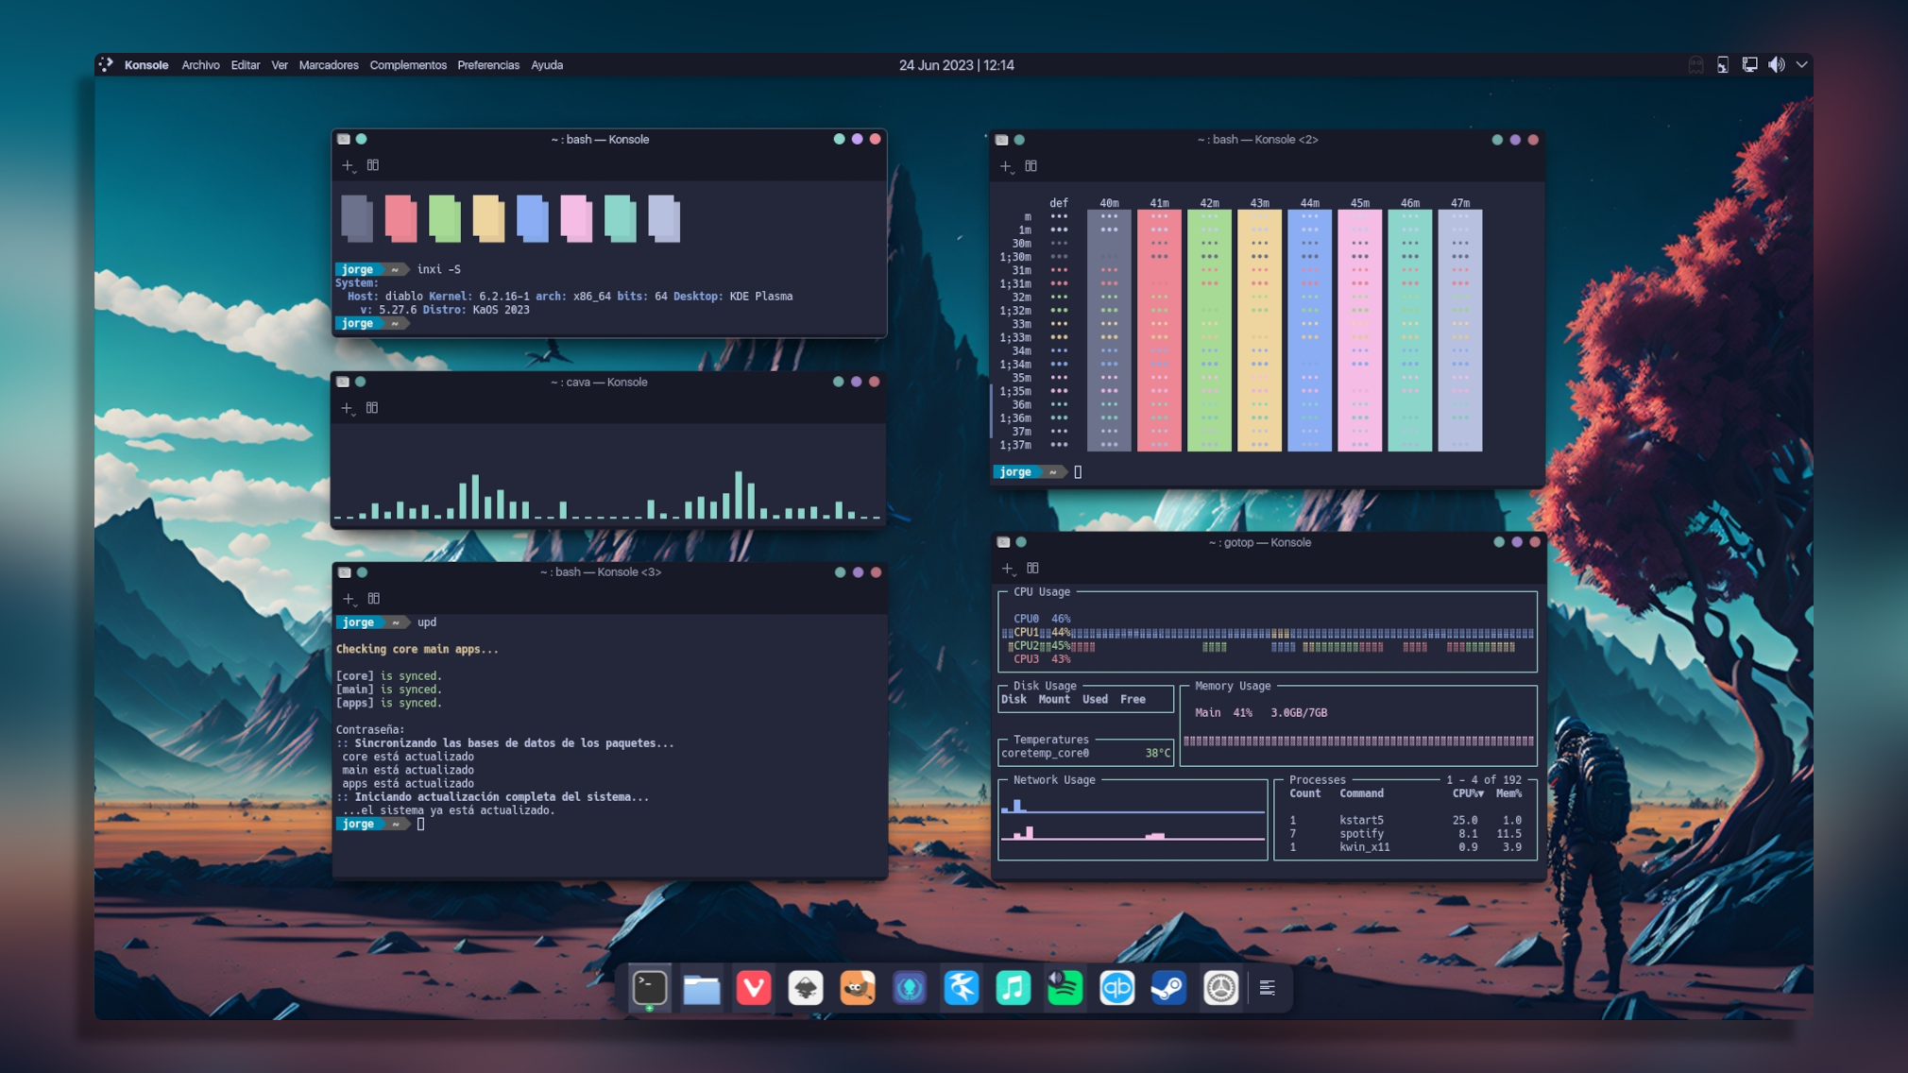Click the pink 45m color column
This screenshot has width=1908, height=1073.
(1359, 331)
